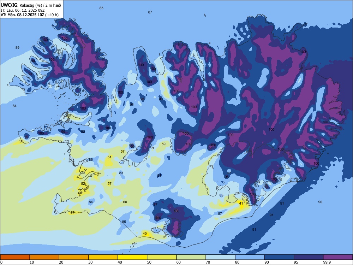Image resolution: width=353 pixels, height=265 pixels.
Task: Select the map value 92
Action: pos(83,131)
